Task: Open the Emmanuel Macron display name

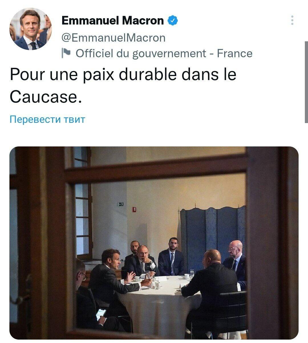Action: [113, 21]
